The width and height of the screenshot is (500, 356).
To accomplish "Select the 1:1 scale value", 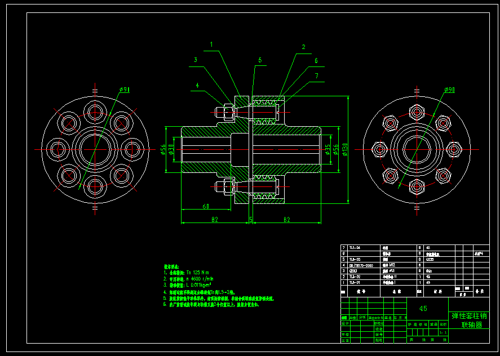I will coord(443,332).
